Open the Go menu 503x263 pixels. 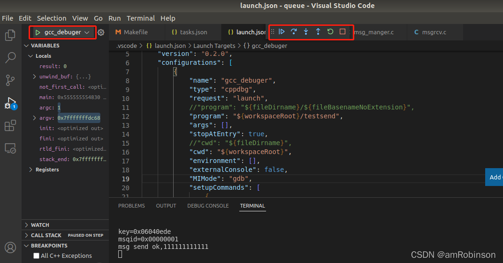pyautogui.click(x=98, y=18)
